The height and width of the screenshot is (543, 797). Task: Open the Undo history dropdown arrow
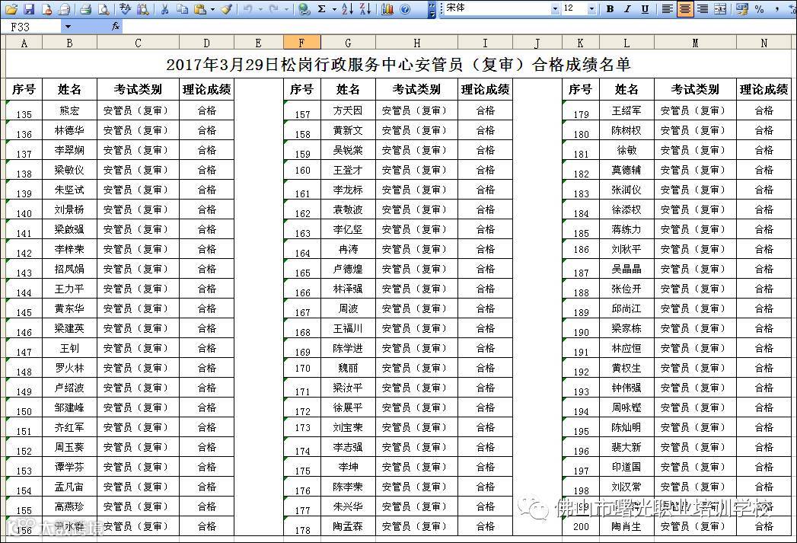(260, 8)
